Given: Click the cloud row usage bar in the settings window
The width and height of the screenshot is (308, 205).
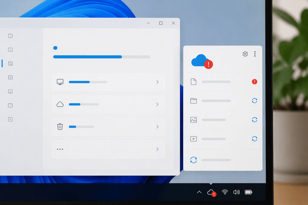Looking at the screenshot, I should point(84,104).
